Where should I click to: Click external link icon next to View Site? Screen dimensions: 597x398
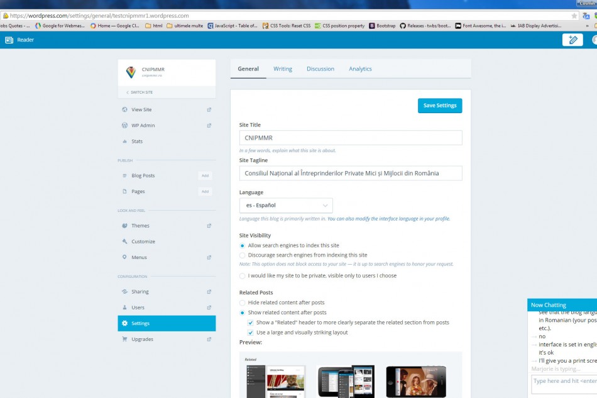209,109
